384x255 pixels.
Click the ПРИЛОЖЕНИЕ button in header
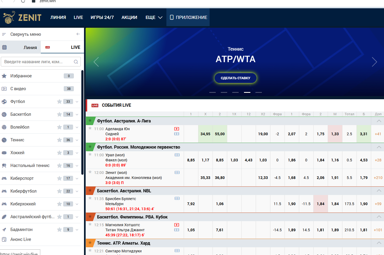click(188, 18)
